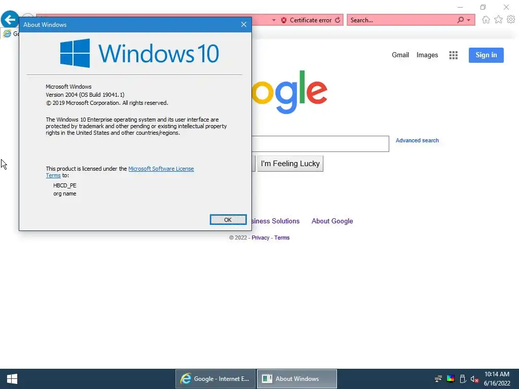Viewport: 519px width, 389px height.
Task: Click the blue Sign in button
Action: coord(486,55)
